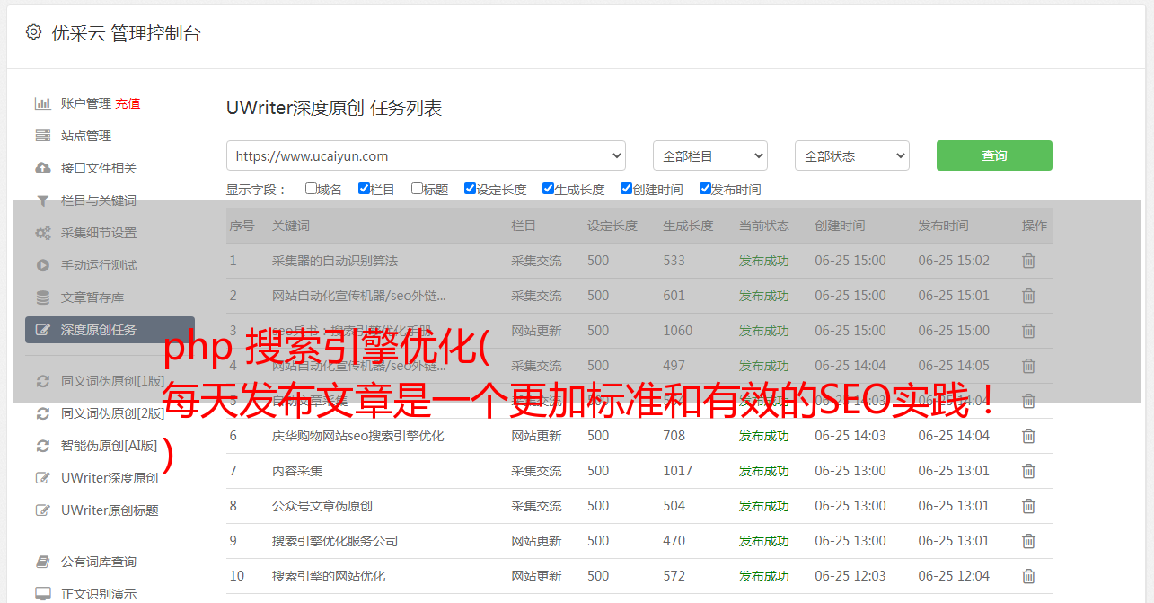Open the 全部状态 dropdown
The image size is (1154, 603).
852,155
